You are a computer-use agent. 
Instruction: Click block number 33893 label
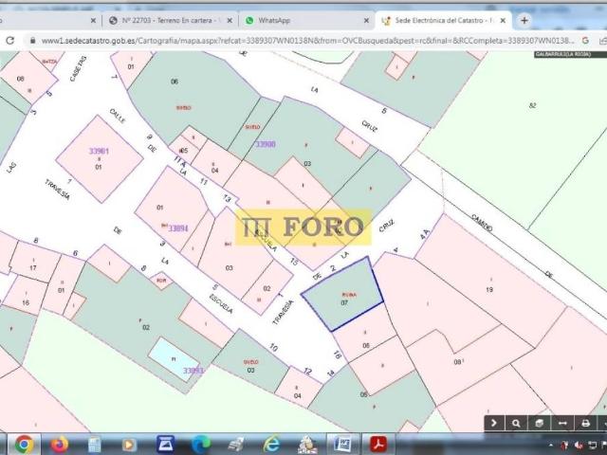coord(193,371)
